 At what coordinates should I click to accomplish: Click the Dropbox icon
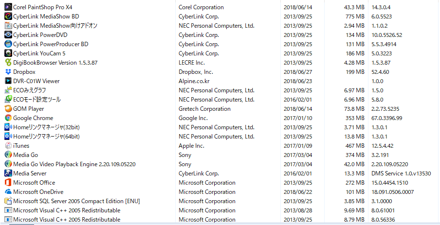click(8, 72)
